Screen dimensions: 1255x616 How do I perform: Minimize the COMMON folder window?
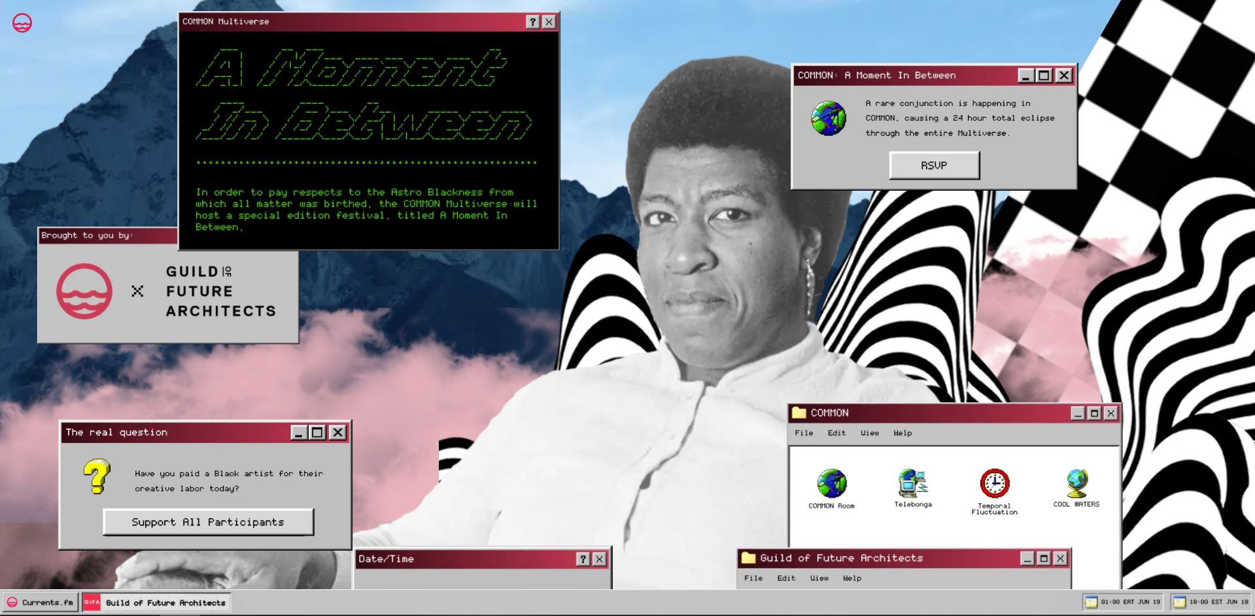pyautogui.click(x=1078, y=413)
